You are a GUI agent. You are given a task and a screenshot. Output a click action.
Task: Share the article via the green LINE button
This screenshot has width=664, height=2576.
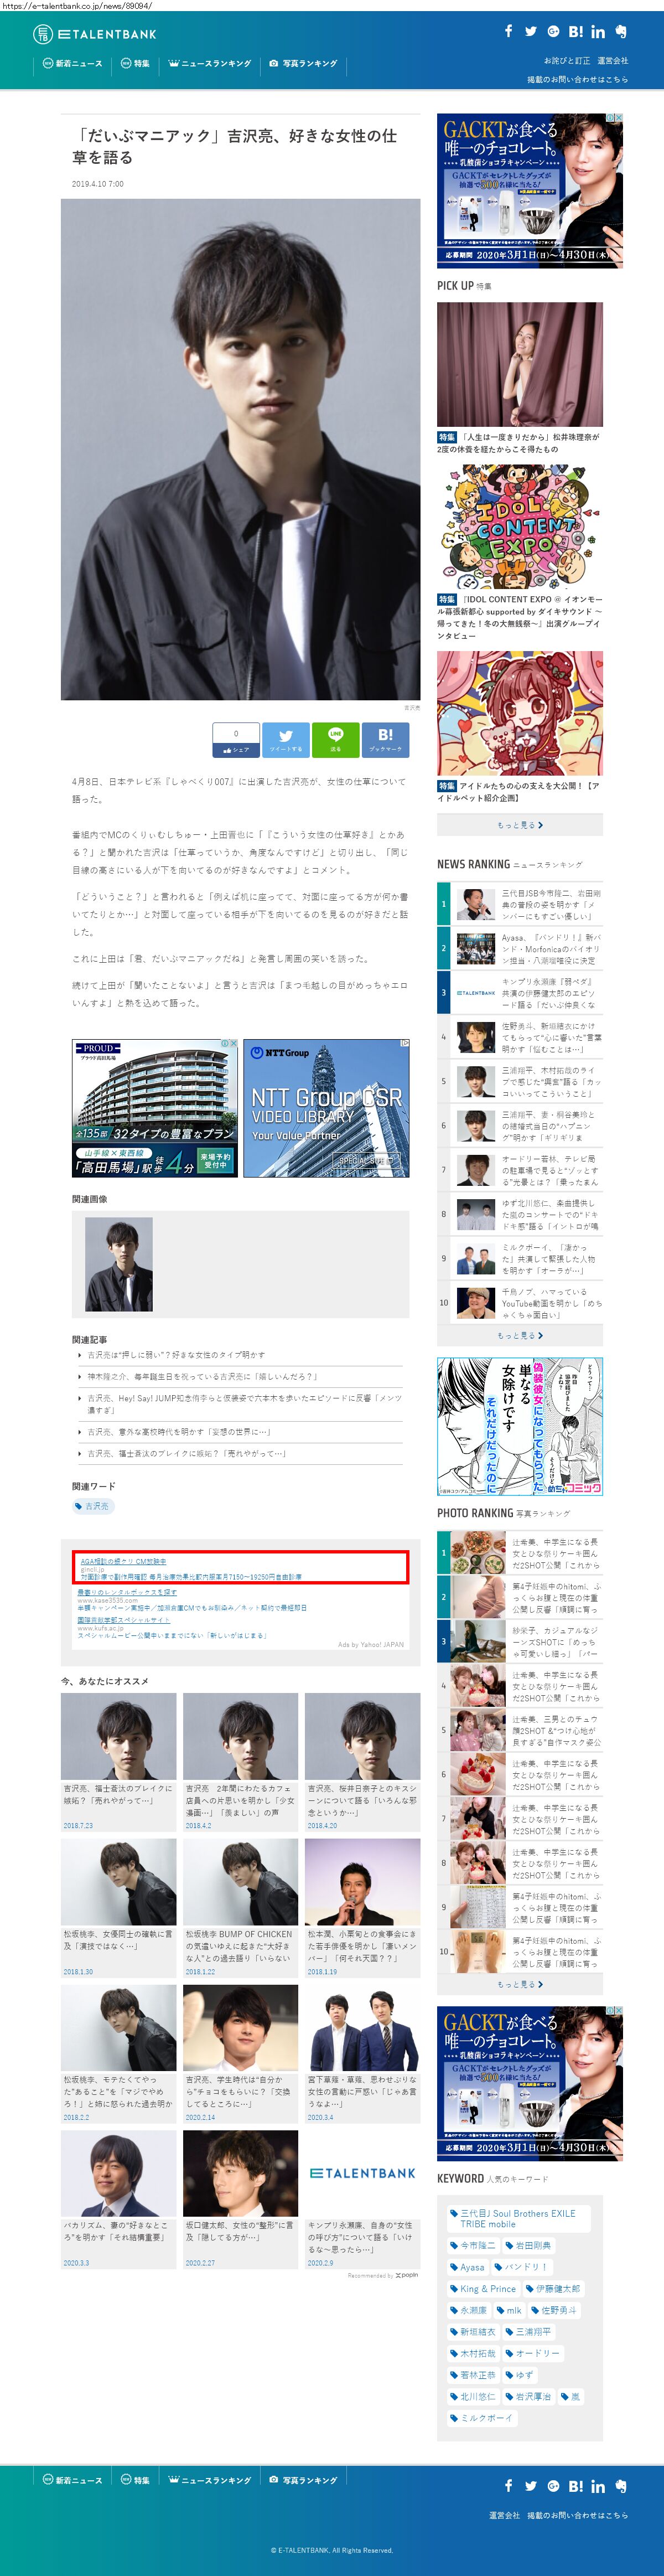[335, 739]
